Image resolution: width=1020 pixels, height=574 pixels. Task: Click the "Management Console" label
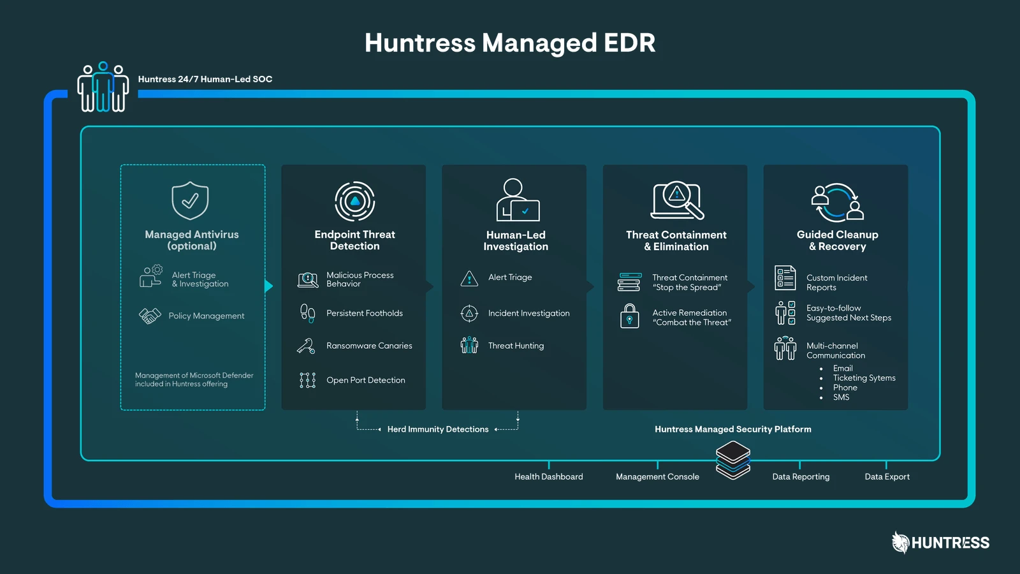(657, 476)
